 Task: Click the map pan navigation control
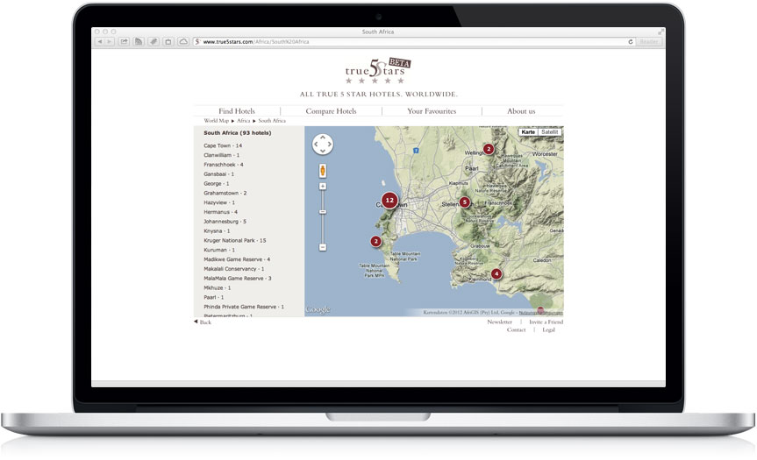point(323,144)
